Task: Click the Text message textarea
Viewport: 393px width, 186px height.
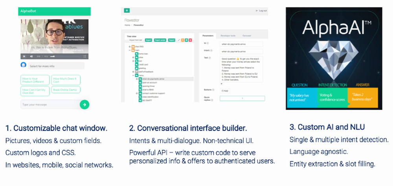Action: (x=241, y=70)
